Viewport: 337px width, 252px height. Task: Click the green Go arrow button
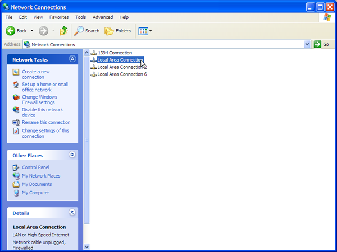tap(317, 44)
